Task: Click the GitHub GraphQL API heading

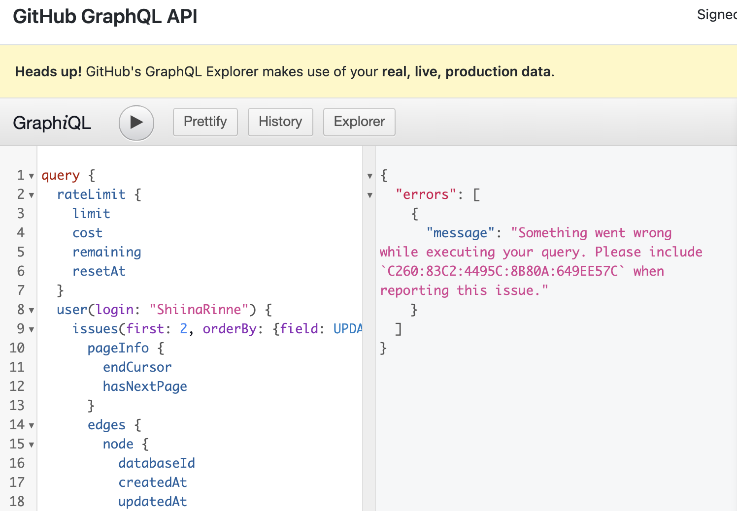Action: coord(104,16)
